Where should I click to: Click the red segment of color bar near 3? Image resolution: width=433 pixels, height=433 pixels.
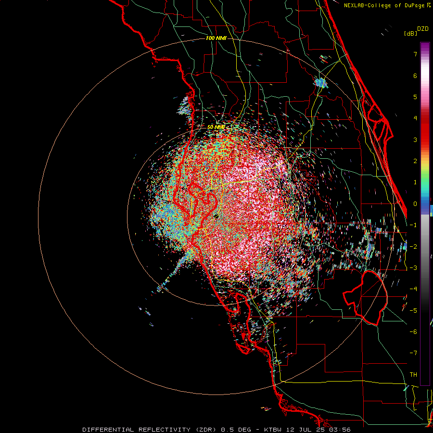click(425, 135)
